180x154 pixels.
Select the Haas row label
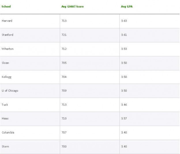(5, 119)
